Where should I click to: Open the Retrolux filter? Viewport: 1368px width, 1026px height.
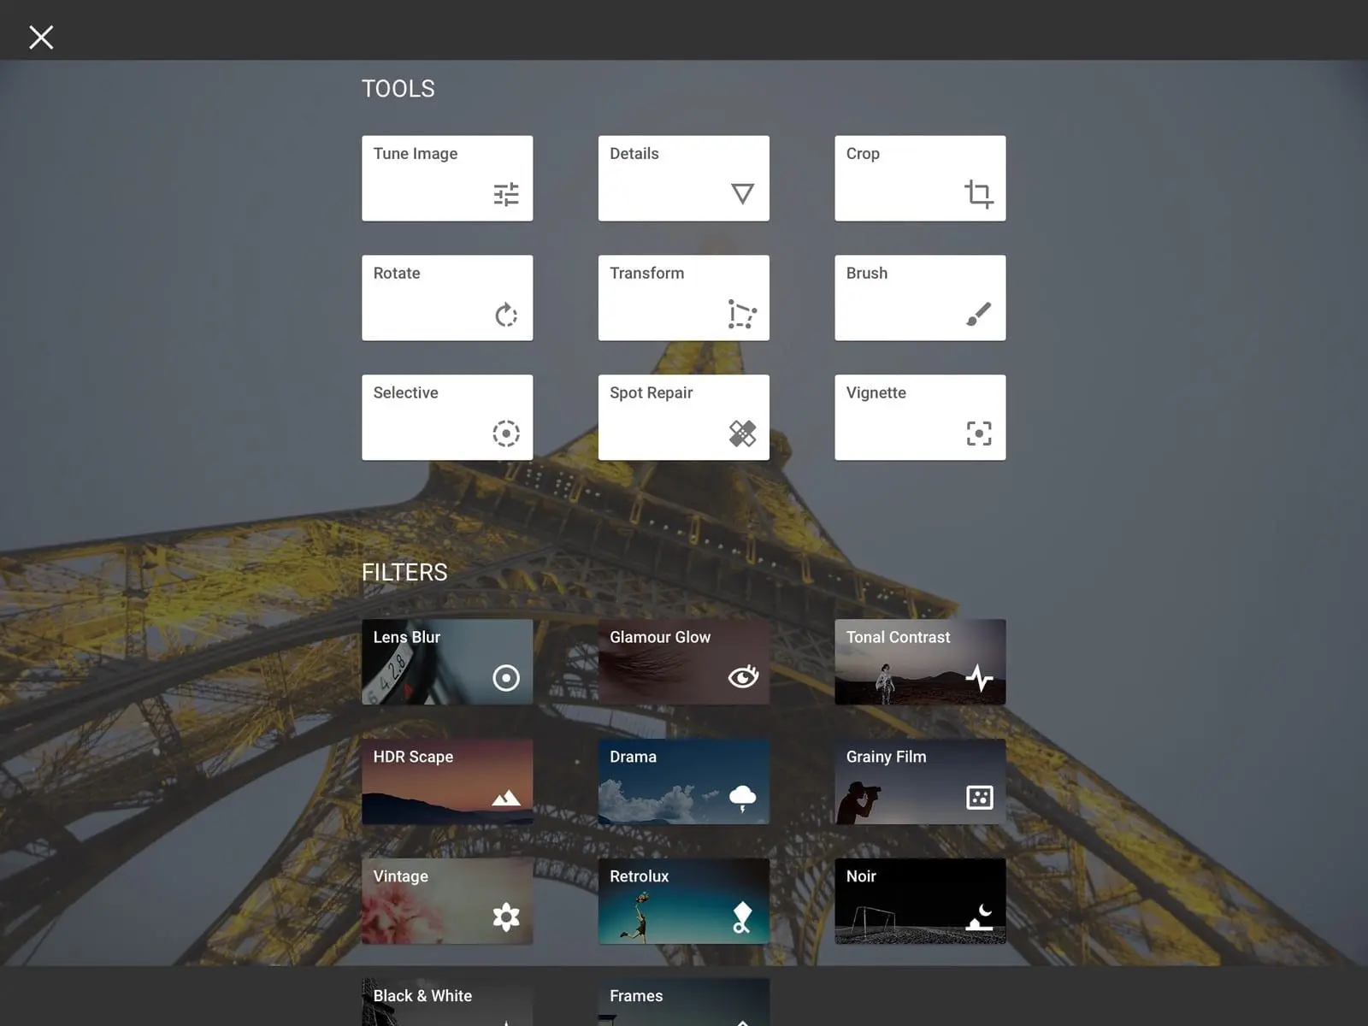[683, 901]
